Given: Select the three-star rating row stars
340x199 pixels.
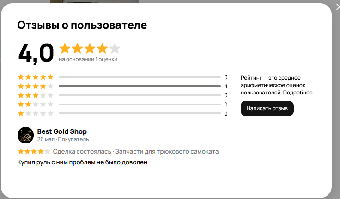Looking at the screenshot, I should (36, 95).
